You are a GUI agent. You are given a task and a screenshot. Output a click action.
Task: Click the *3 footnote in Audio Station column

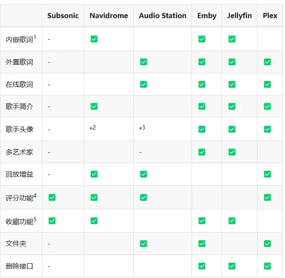click(142, 128)
